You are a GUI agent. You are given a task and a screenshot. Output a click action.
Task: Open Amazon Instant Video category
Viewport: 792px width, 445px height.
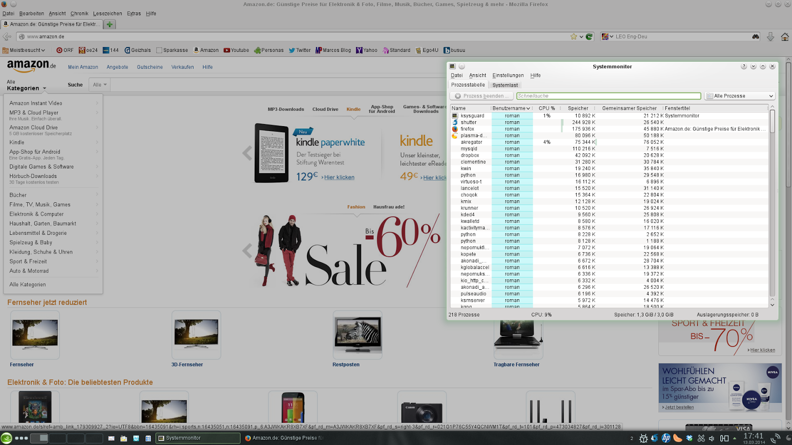pyautogui.click(x=36, y=103)
